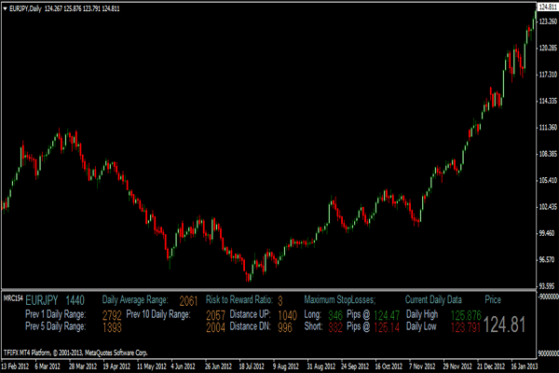Click the Daily Low value 123.791

point(467,327)
